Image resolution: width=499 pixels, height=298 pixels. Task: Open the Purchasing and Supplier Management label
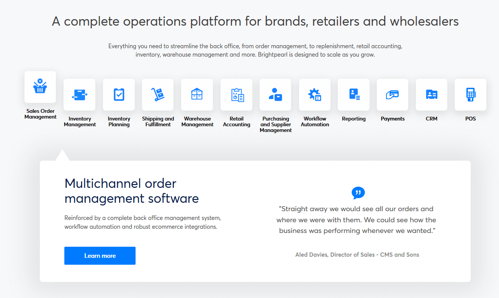coord(275,125)
